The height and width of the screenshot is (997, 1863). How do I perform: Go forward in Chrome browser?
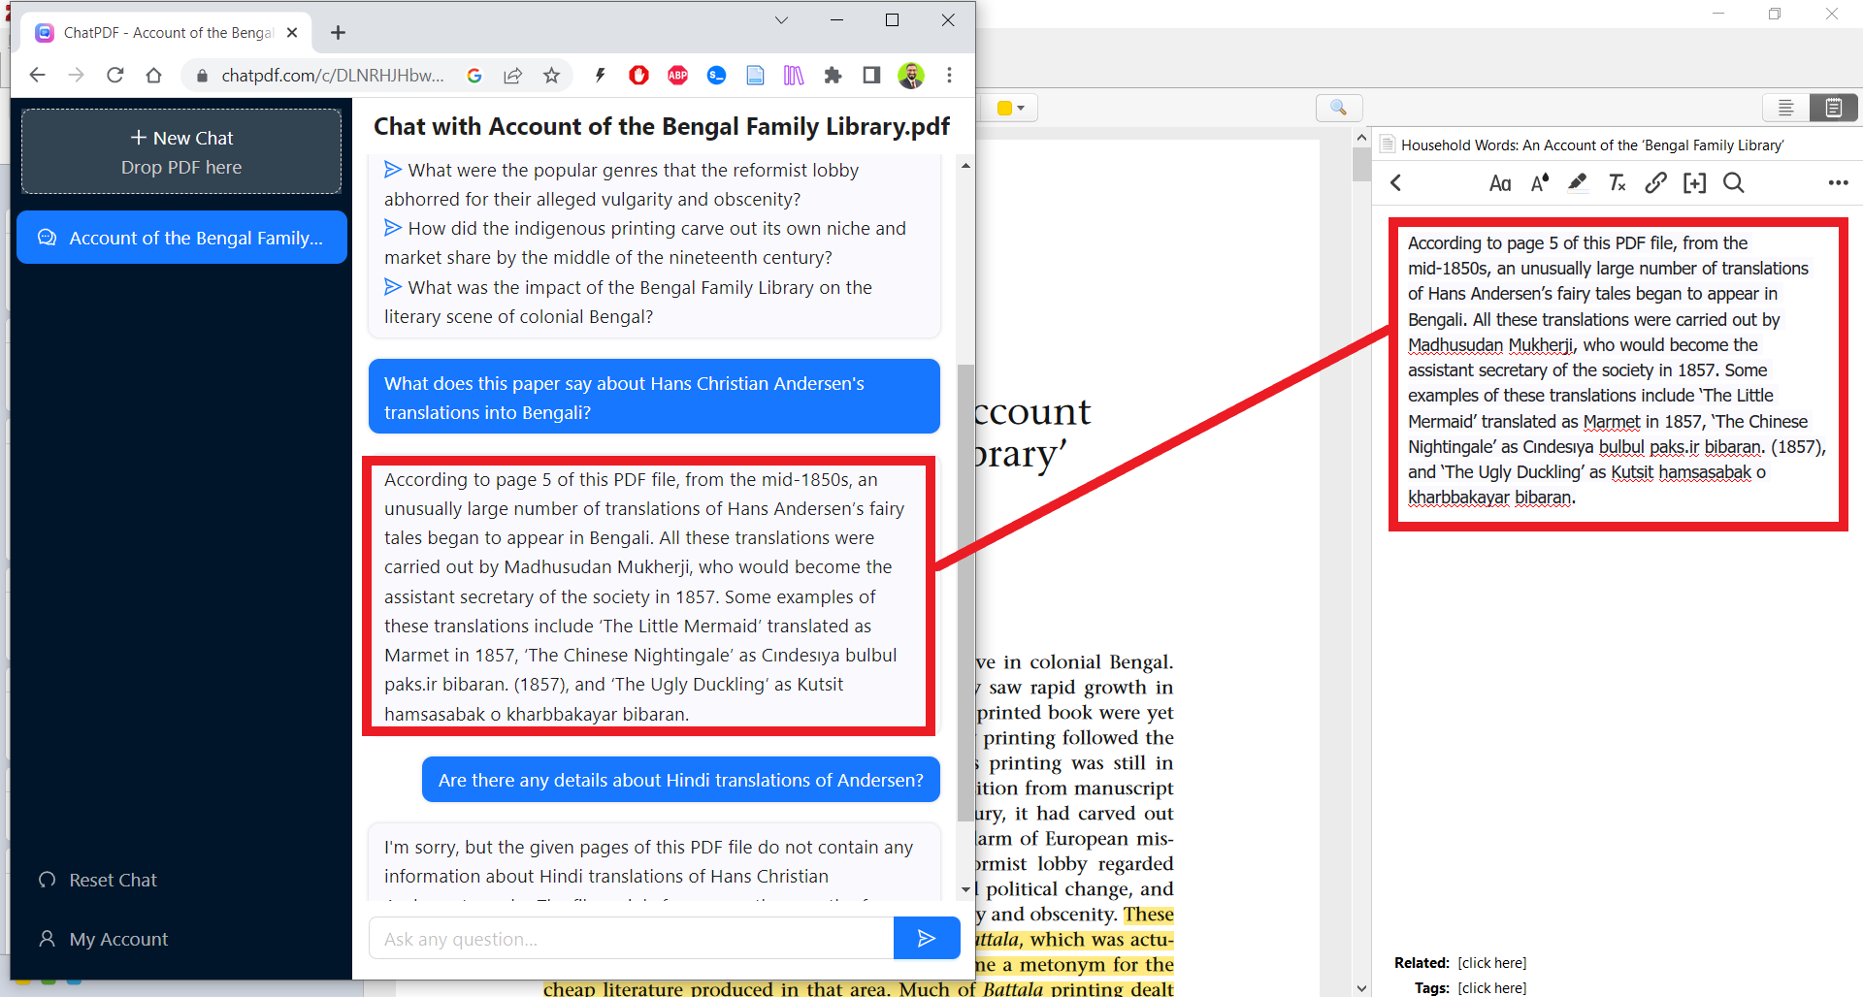(76, 76)
